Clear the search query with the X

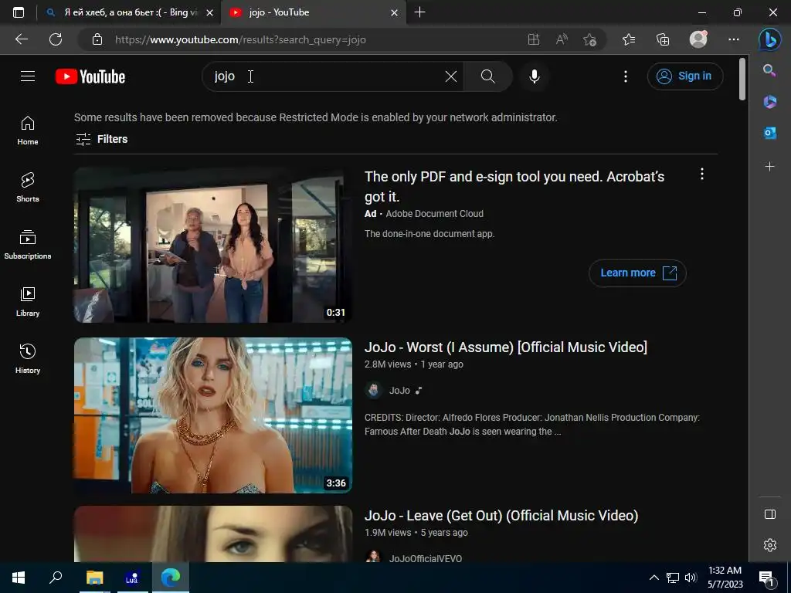(x=451, y=76)
